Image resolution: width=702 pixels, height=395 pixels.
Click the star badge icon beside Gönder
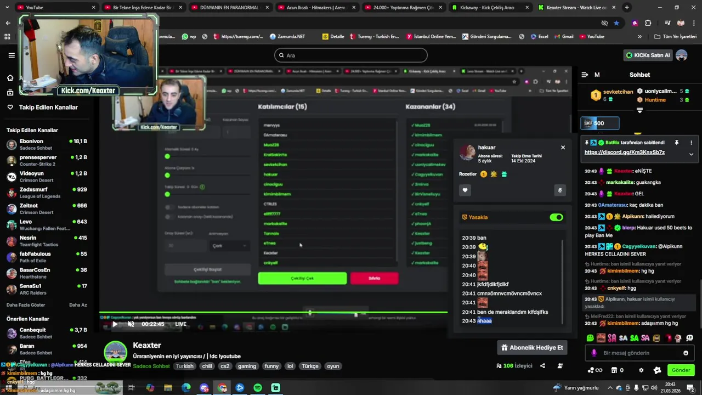[657, 370]
